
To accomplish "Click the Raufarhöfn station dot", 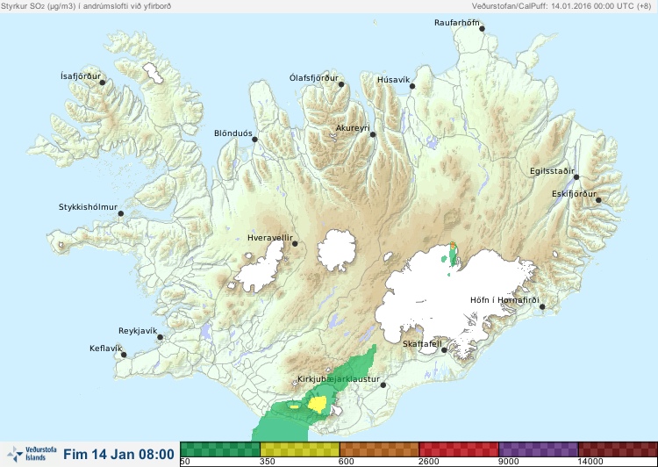I will tap(483, 29).
